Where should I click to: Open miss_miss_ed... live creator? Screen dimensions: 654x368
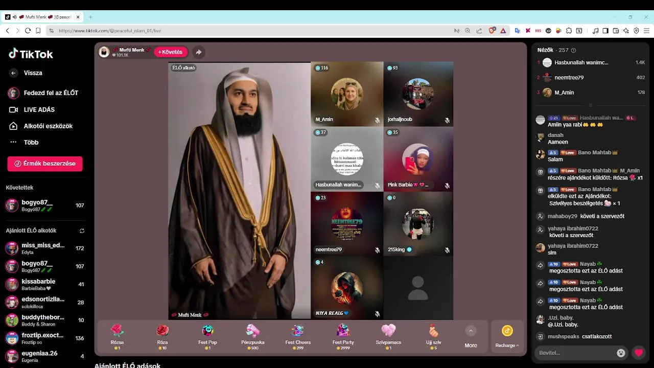click(x=45, y=248)
